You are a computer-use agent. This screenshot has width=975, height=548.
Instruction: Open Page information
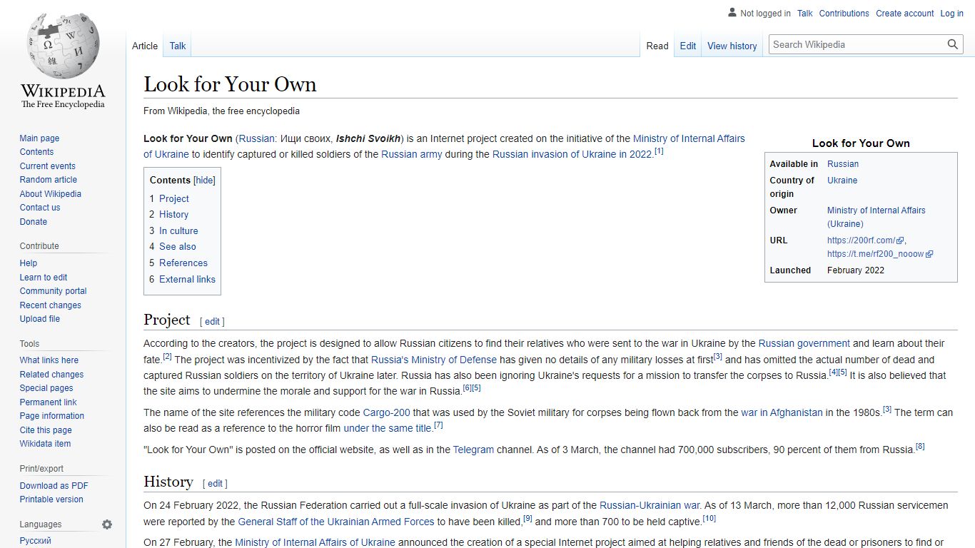52,416
